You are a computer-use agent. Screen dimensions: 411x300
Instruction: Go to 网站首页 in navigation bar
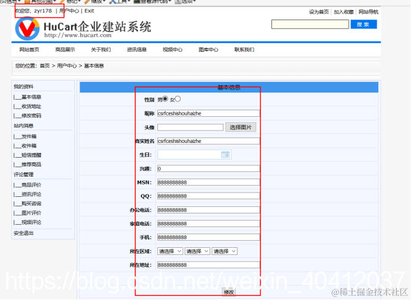click(x=29, y=50)
